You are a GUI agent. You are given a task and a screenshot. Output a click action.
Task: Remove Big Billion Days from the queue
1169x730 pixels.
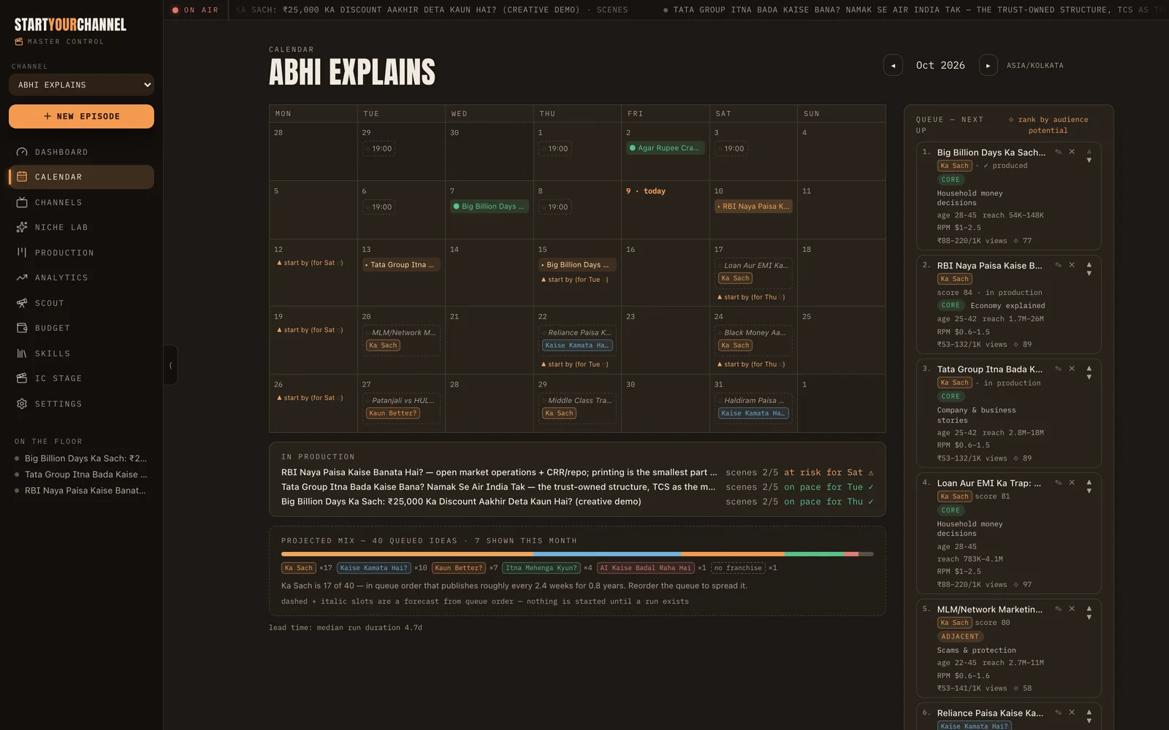[x=1072, y=152]
